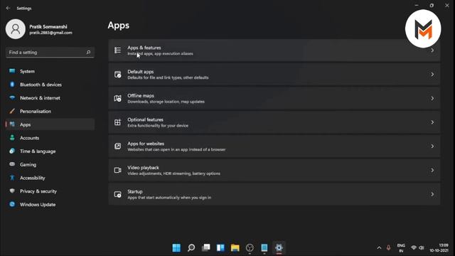455x256 pixels.
Task: Click the Default apps icon
Action: point(117,74)
